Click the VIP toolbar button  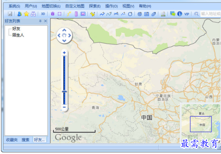point(187,14)
